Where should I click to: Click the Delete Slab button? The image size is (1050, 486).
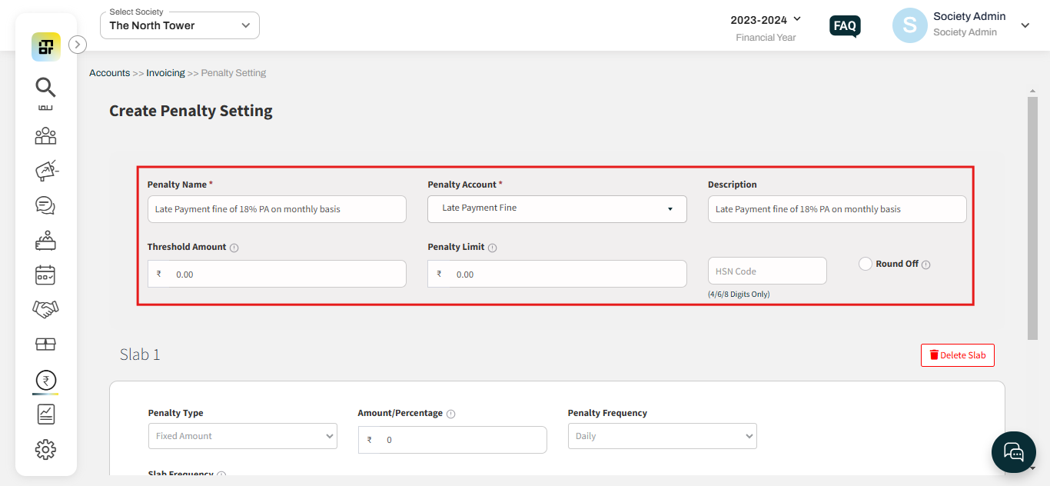[957, 355]
